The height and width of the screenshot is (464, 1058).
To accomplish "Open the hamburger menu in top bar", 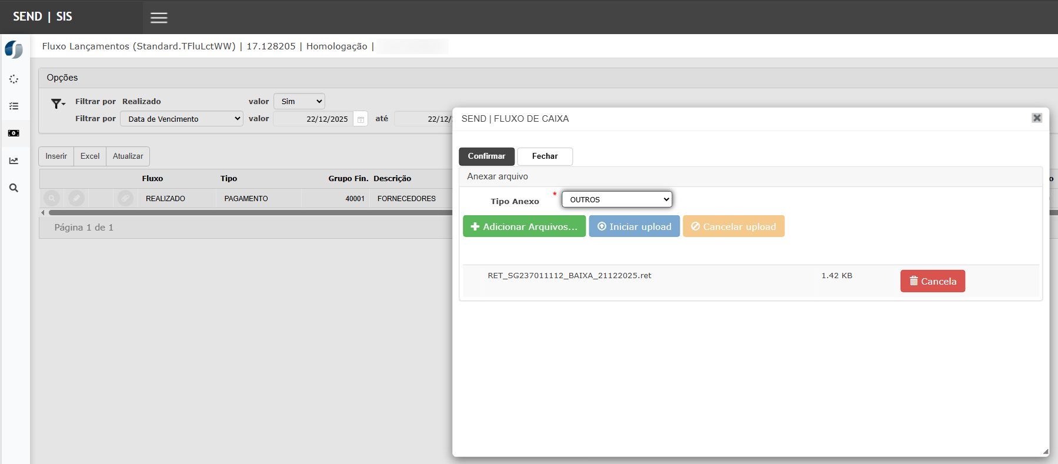I will tap(159, 18).
